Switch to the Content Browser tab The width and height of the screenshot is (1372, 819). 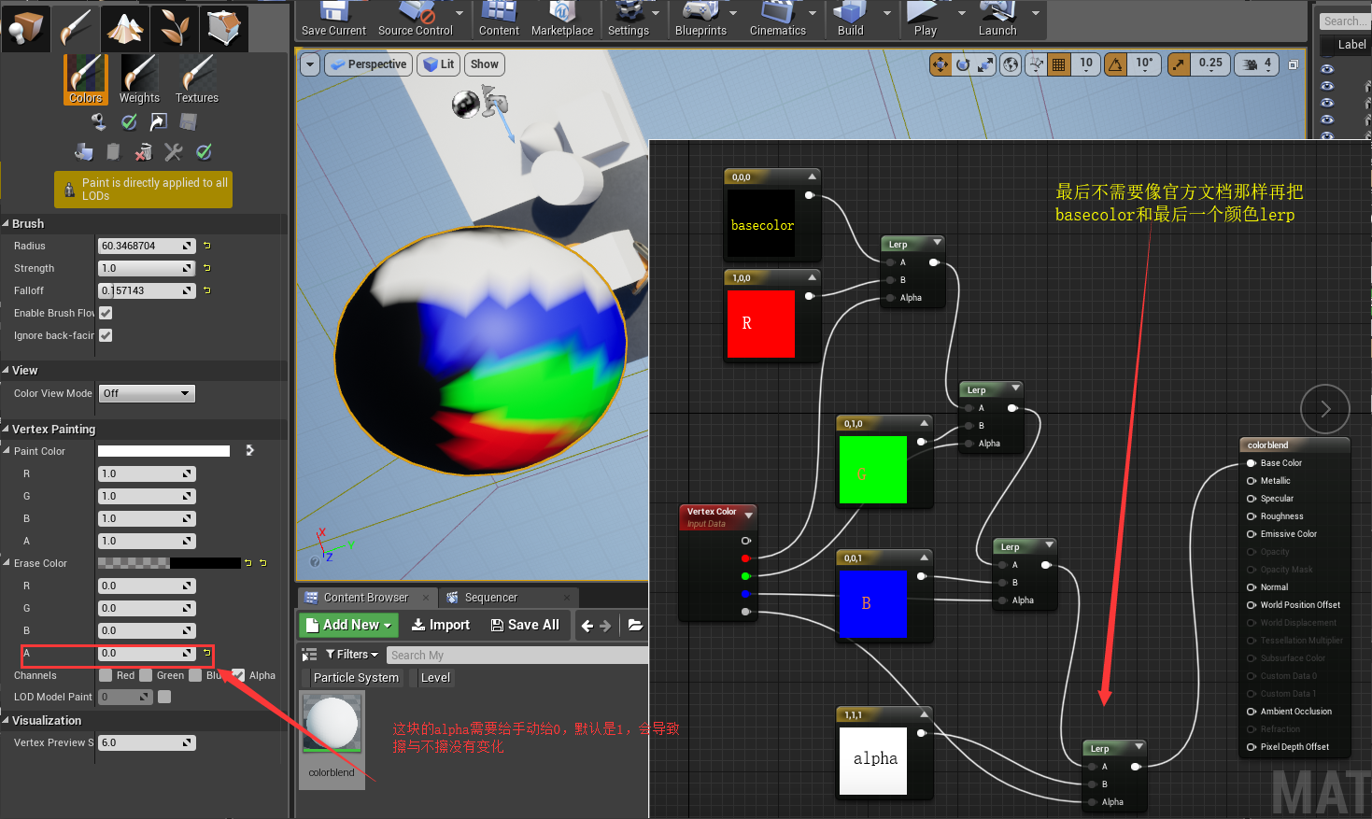click(366, 597)
